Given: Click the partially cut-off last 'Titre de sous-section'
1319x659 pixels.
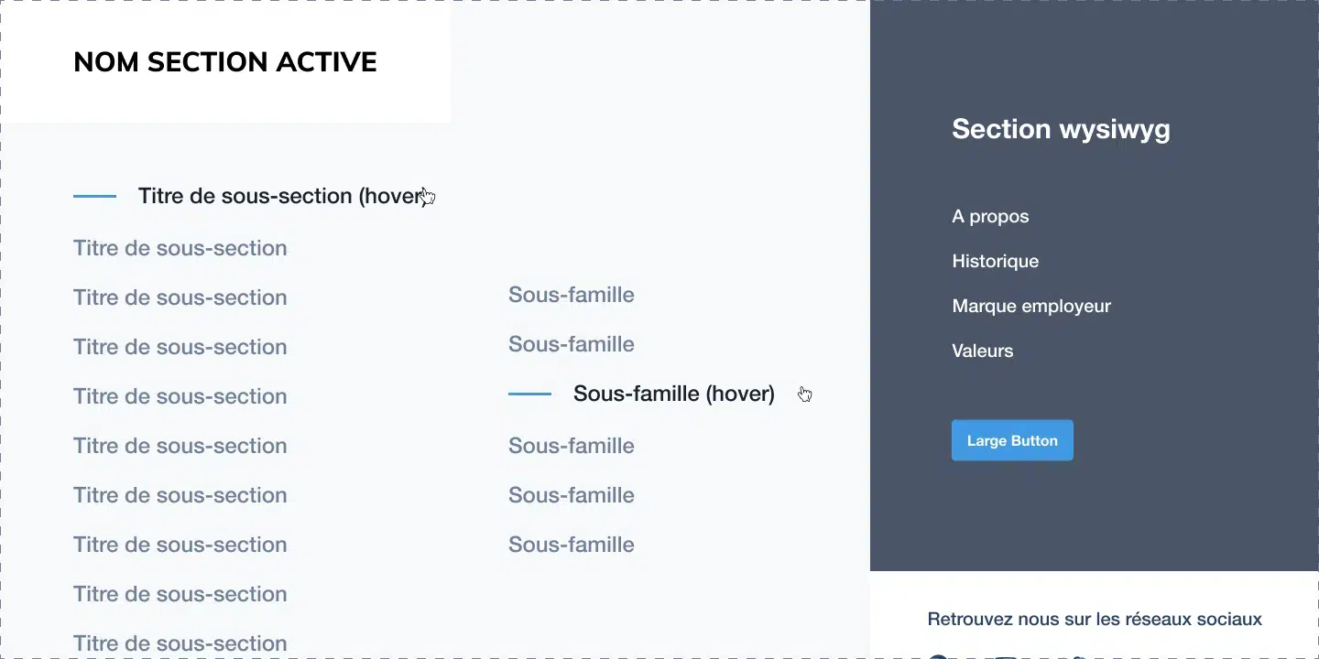Looking at the screenshot, I should point(180,643).
